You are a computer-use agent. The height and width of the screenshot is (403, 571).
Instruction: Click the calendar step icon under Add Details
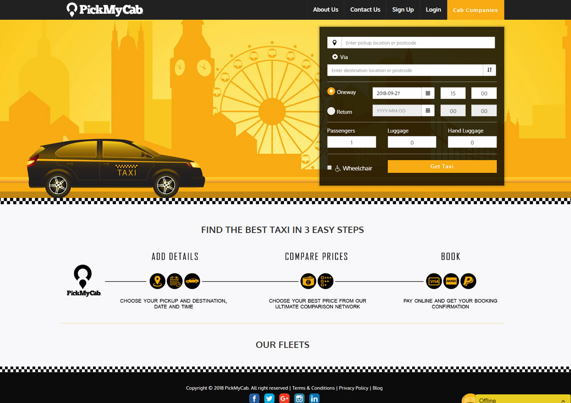tap(175, 281)
